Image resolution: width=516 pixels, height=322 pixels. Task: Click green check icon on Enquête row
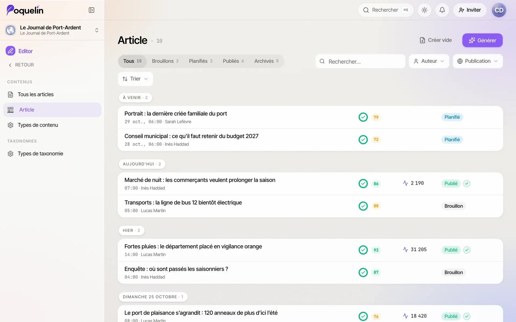(x=363, y=272)
